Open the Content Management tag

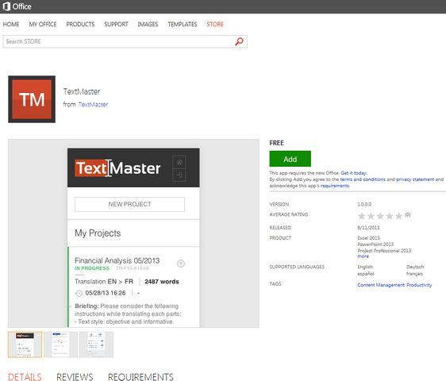[x=381, y=285]
